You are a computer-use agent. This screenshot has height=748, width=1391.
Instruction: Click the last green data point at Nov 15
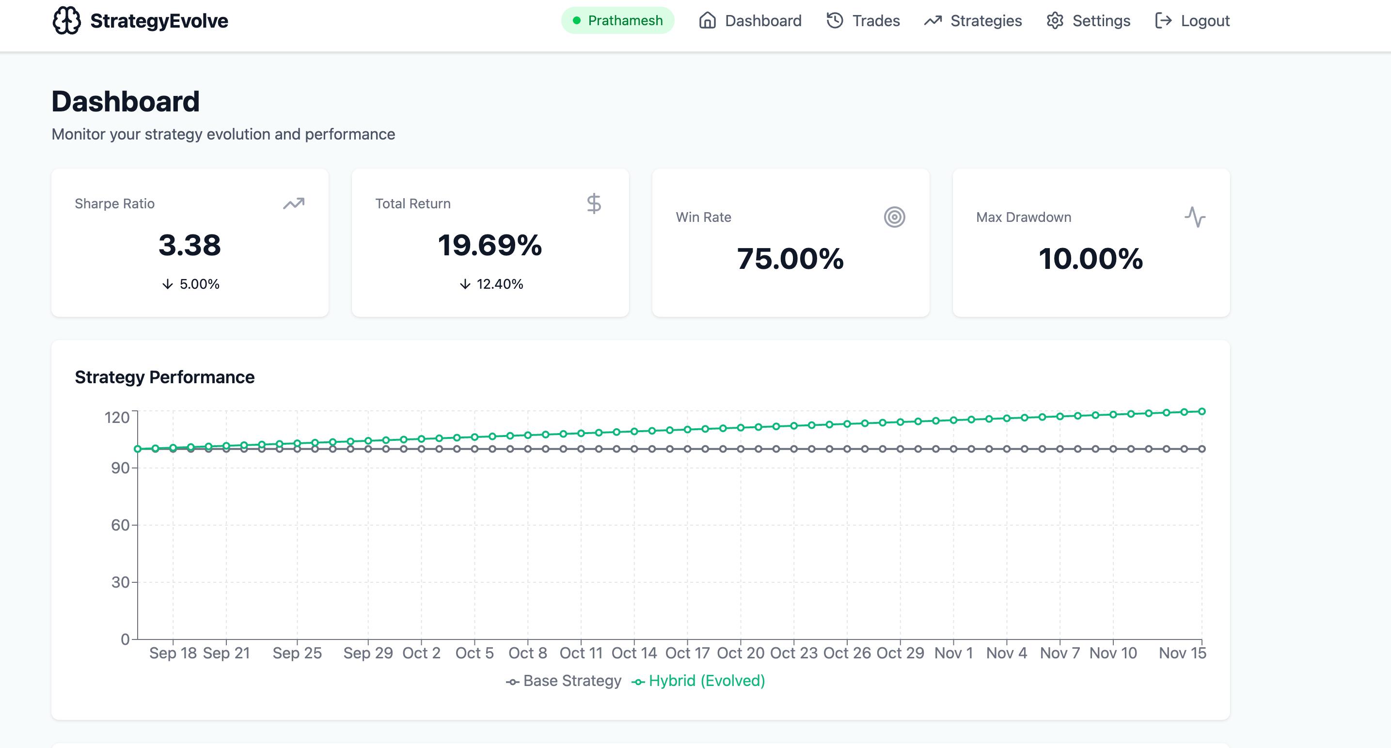(1202, 411)
